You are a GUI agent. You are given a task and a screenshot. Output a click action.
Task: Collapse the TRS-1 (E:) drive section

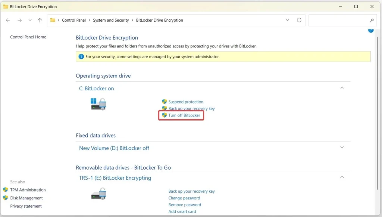(342, 177)
